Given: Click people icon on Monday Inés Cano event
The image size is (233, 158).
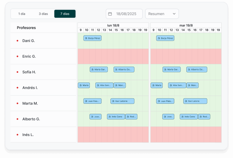Looking at the screenshot, I should pos(110,117).
